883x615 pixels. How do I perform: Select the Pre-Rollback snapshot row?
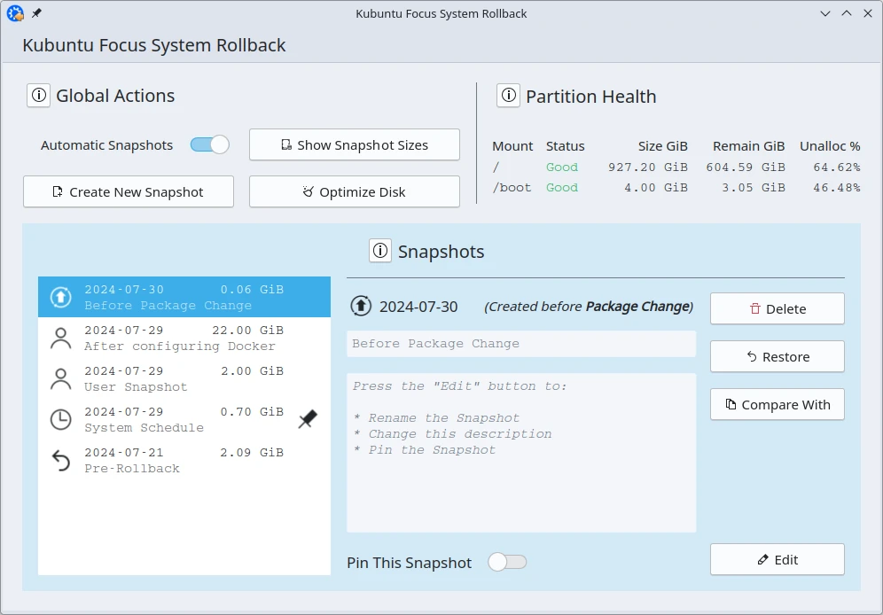(184, 460)
